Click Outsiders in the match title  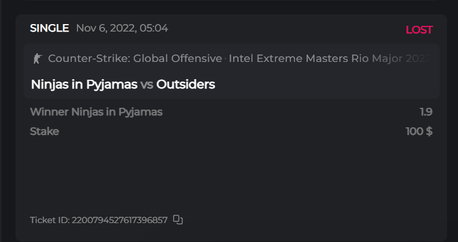coord(185,84)
